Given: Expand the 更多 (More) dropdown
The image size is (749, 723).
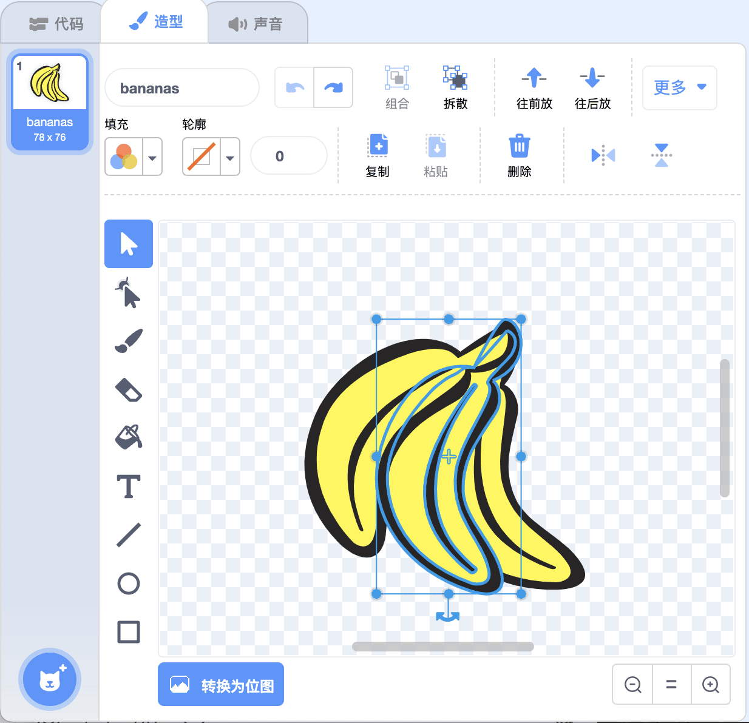Looking at the screenshot, I should [679, 88].
